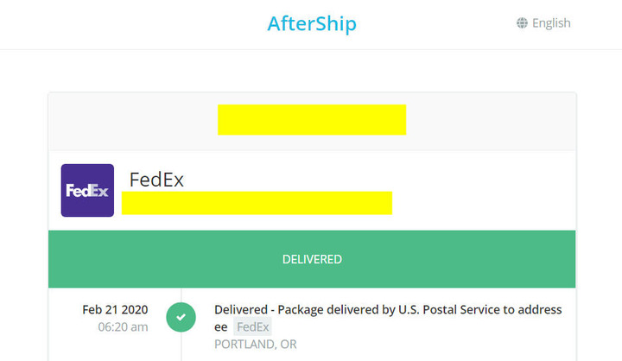Viewport: 622px width, 361px height.
Task: Click the Feb 21 2020 date entry
Action: pyautogui.click(x=115, y=309)
